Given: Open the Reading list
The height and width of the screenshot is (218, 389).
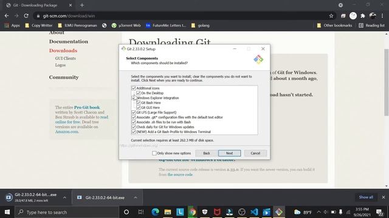Looking at the screenshot, I should (371, 25).
